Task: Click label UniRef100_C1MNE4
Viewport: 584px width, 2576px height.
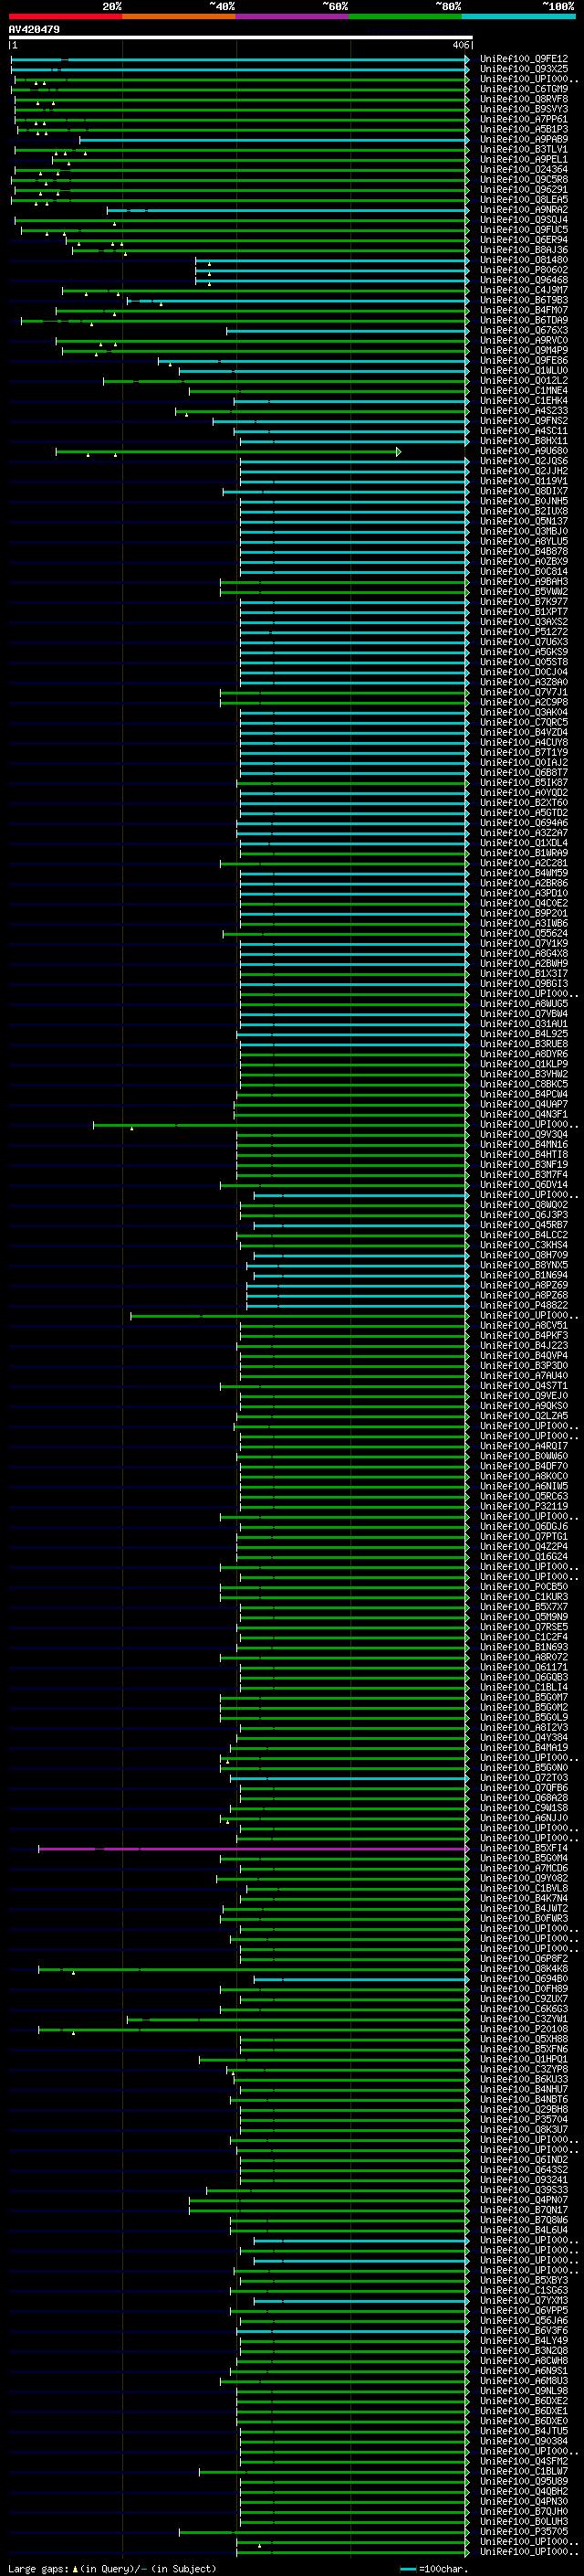Action: [x=524, y=391]
